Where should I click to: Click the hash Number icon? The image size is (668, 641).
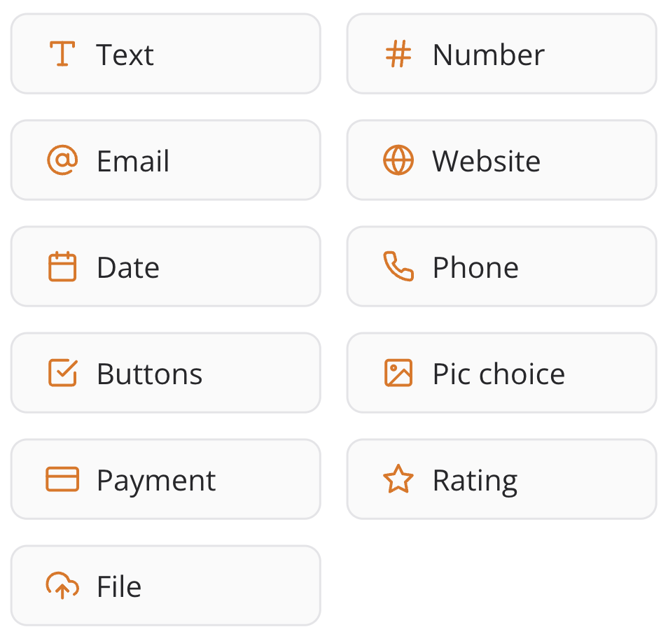[398, 54]
